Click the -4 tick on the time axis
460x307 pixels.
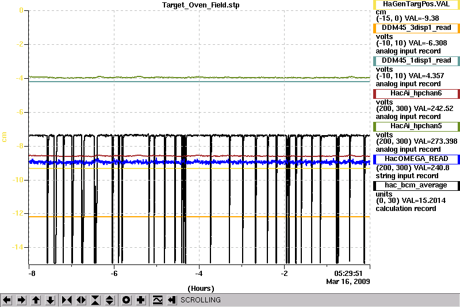199,274
